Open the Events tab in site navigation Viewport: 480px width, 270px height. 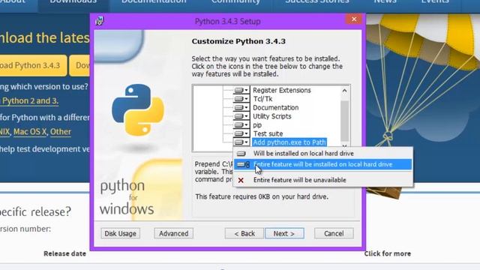(435, 3)
